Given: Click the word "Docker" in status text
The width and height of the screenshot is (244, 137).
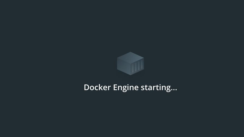Looking at the screenshot, I should [x=97, y=87].
